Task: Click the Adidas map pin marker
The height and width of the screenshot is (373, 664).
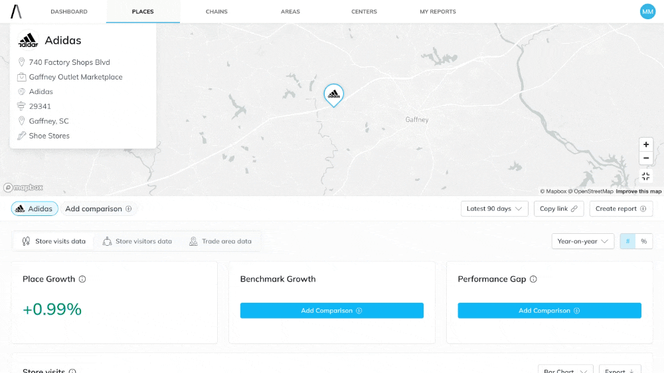Action: [x=333, y=95]
